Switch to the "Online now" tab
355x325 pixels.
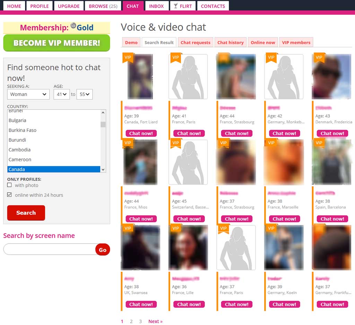263,43
